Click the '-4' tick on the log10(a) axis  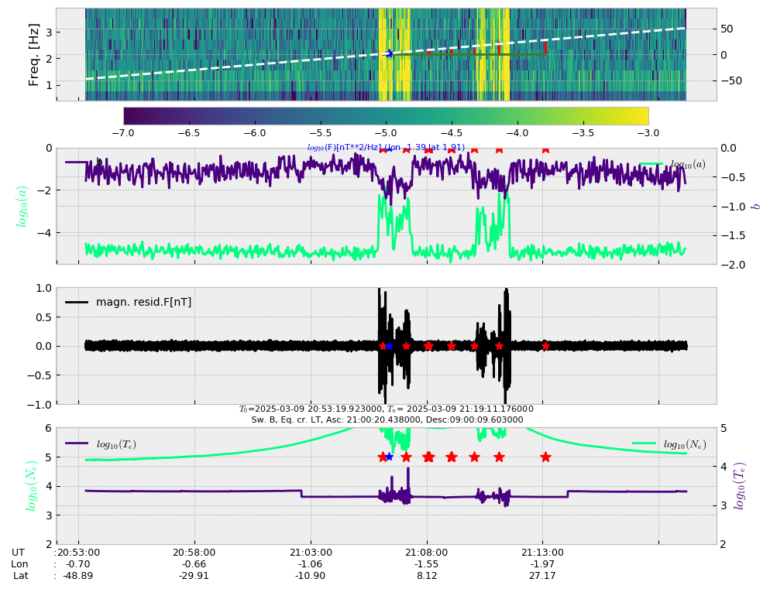tap(45, 233)
